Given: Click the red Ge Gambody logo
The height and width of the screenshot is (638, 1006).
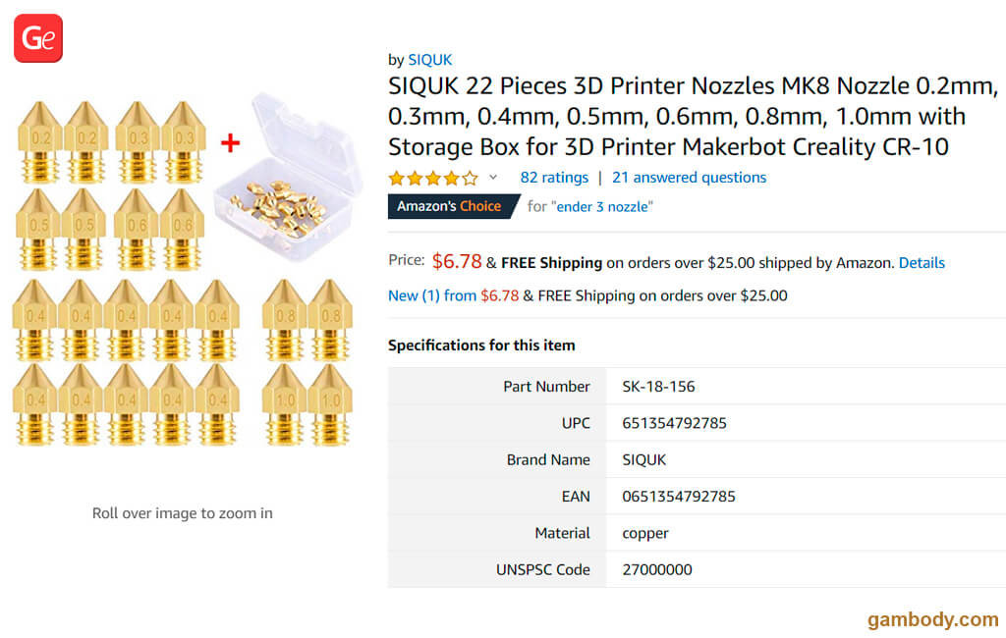Looking at the screenshot, I should (38, 38).
